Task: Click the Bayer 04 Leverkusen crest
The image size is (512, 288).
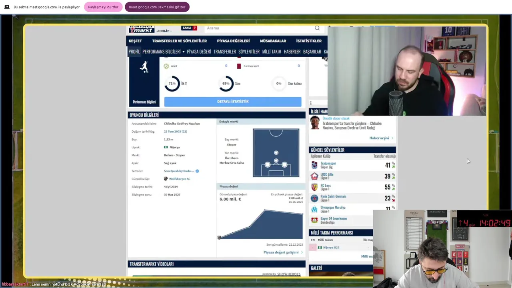Action: coord(314,220)
